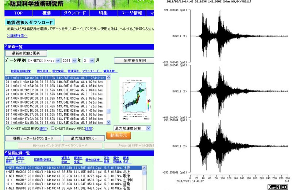Click records list scrollbar up arrow
Image resolution: width=292 pixels, height=190 pixels.
coord(144,168)
